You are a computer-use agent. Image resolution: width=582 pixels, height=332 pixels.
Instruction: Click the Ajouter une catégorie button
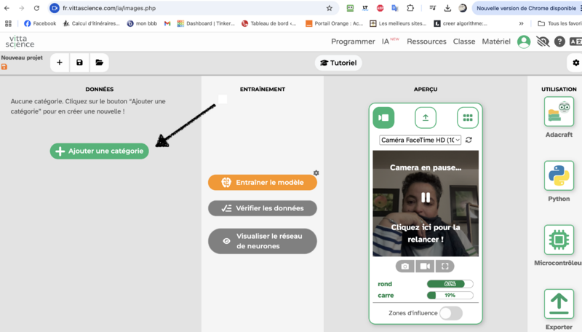point(99,151)
